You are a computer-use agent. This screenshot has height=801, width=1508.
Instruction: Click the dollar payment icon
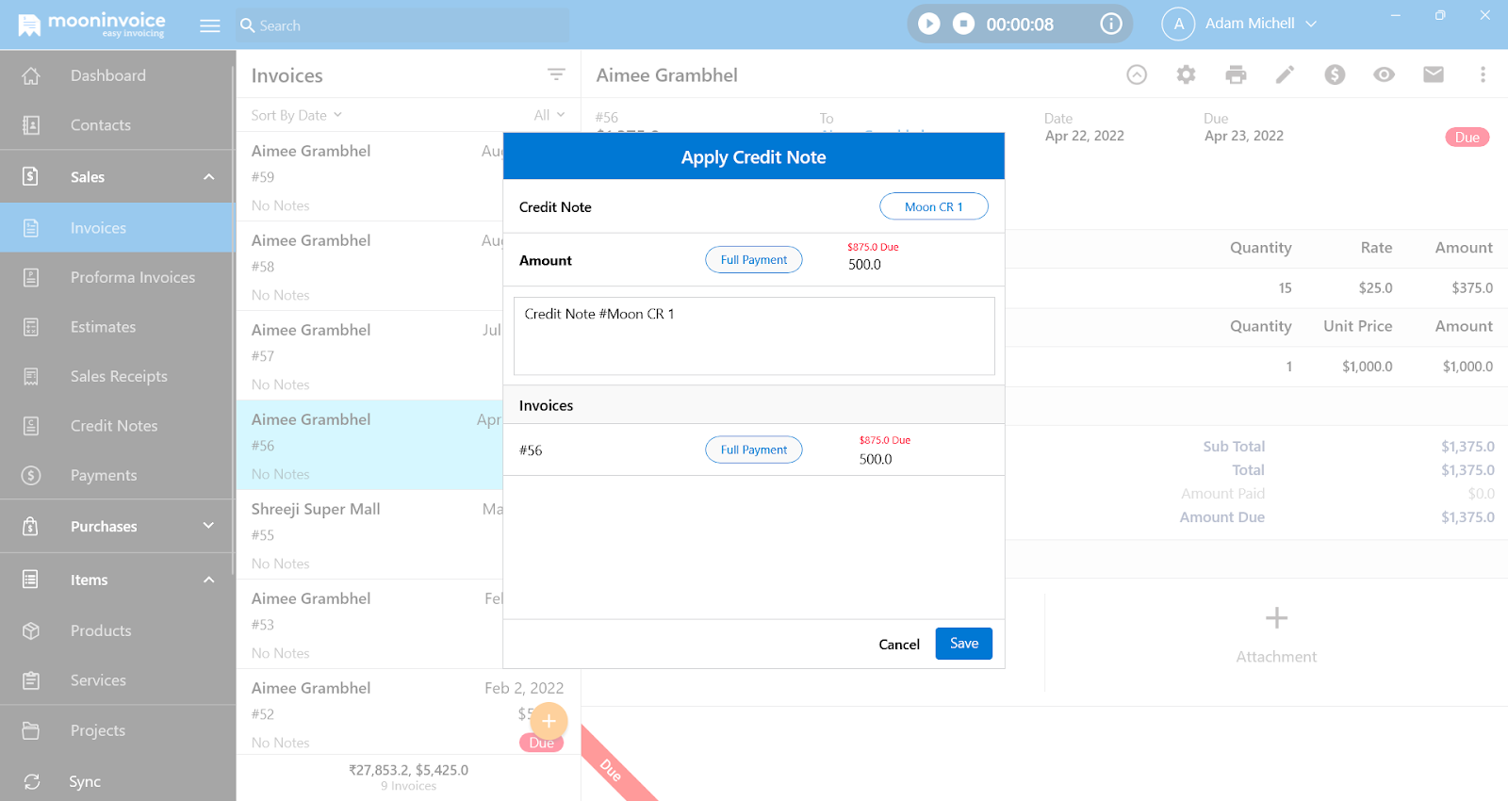1335,74
